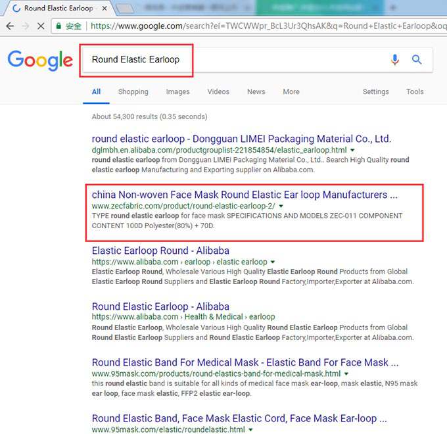Click the green secure padlock icon
This screenshot has height=434, width=447.
point(59,26)
